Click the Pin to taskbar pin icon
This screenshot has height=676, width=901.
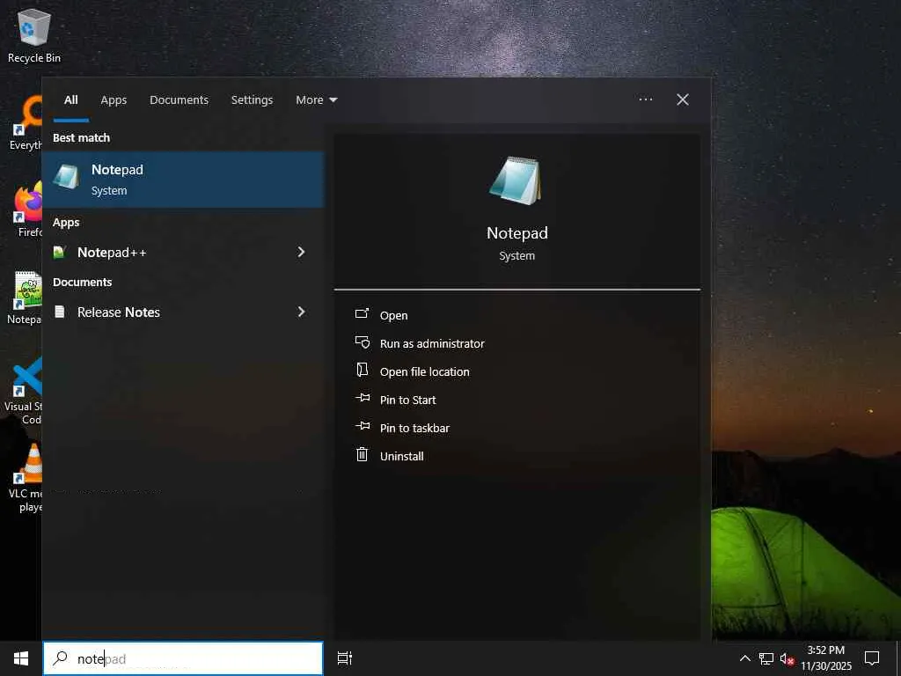pyautogui.click(x=363, y=426)
